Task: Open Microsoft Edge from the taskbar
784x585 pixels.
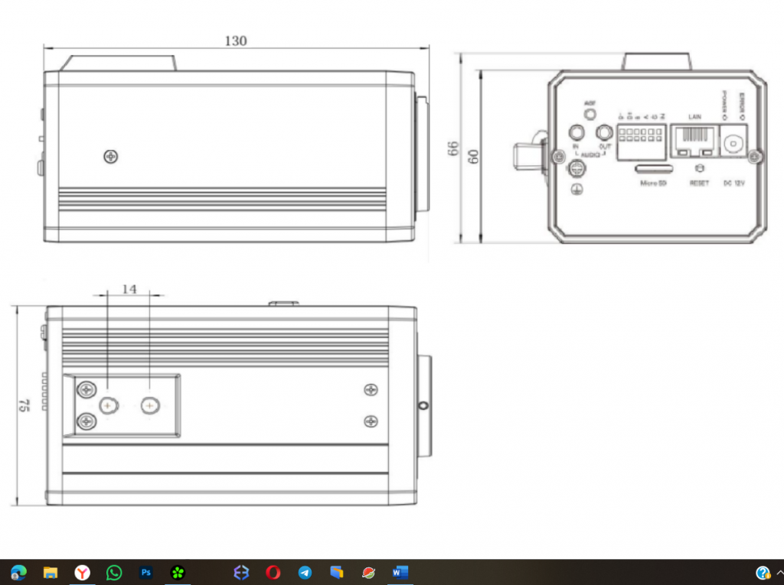Action: click(x=18, y=572)
